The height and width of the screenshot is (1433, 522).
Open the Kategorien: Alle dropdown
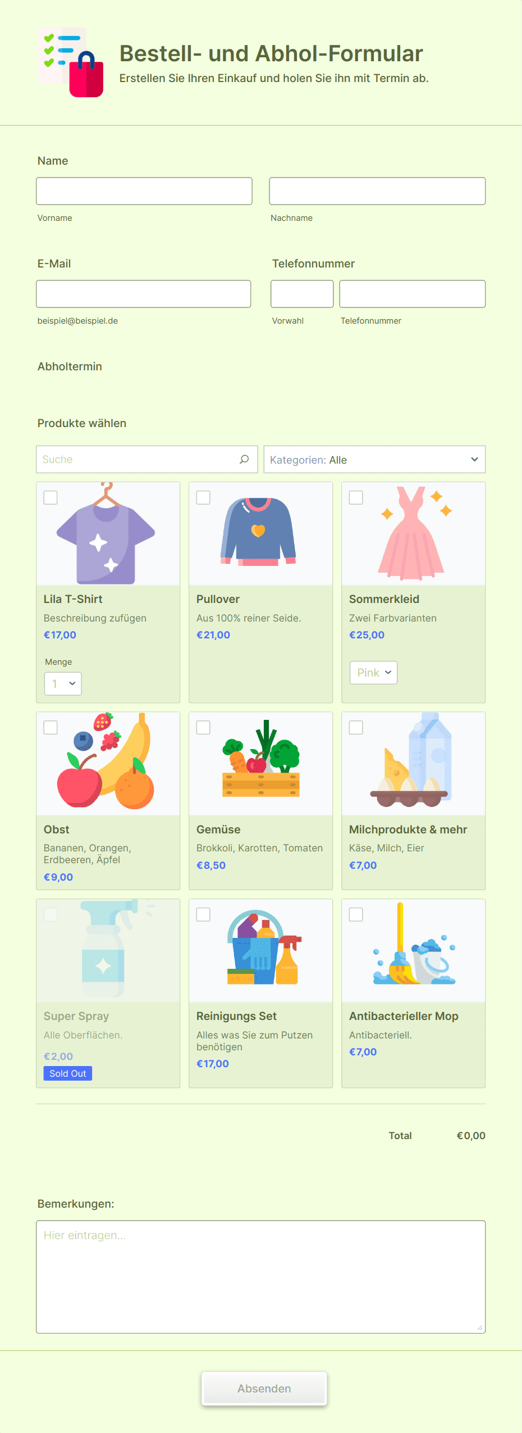[x=374, y=460]
